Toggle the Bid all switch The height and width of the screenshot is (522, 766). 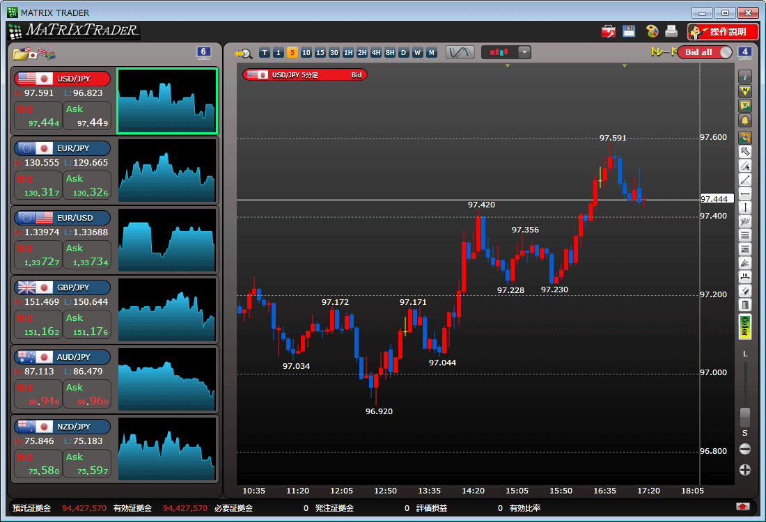pos(705,52)
